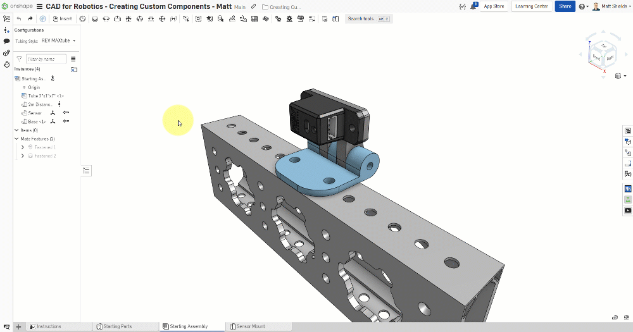Image resolution: width=633 pixels, height=332 pixels.
Task: Click the list view icon beside filter
Action: 73,59
